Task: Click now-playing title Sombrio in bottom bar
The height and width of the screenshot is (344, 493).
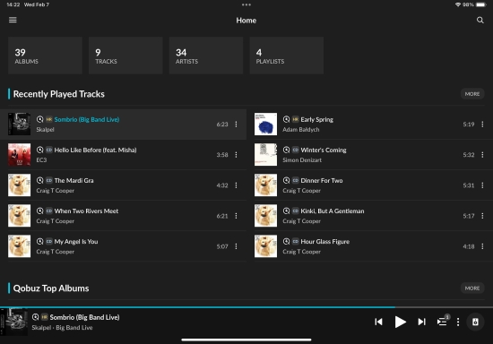Action: [x=84, y=317]
